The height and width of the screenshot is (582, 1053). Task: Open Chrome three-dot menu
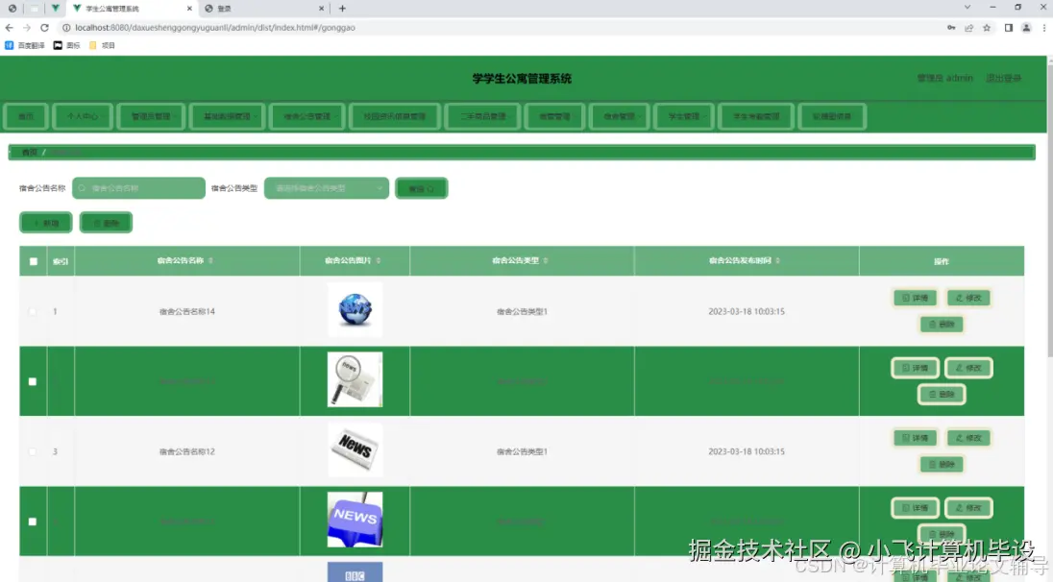click(1044, 28)
